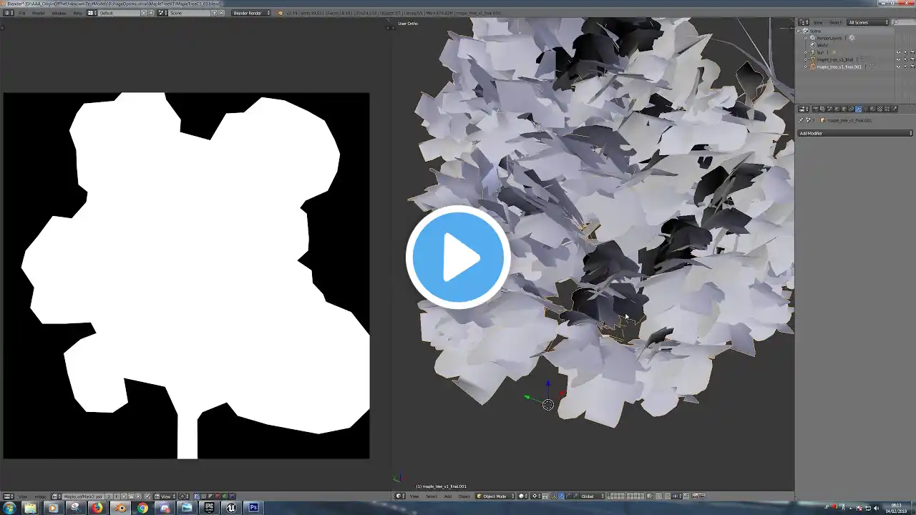This screenshot has width=916, height=515.
Task: Open the Object Mode dropdown
Action: pos(494,496)
